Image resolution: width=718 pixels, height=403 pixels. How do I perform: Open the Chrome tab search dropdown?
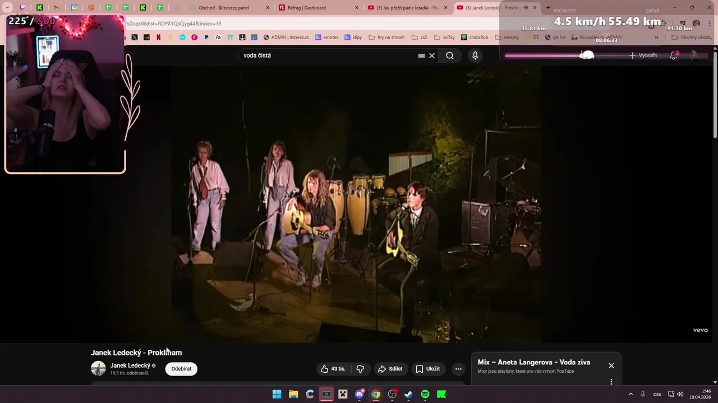(x=7, y=8)
